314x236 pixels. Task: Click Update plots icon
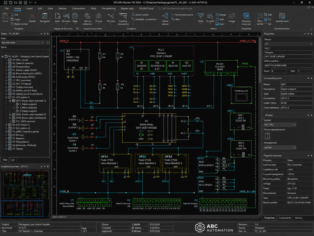pos(282,16)
